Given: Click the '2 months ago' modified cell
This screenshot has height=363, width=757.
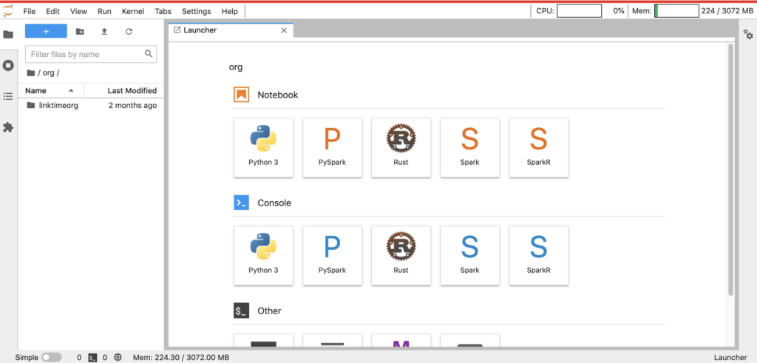Looking at the screenshot, I should pos(132,105).
